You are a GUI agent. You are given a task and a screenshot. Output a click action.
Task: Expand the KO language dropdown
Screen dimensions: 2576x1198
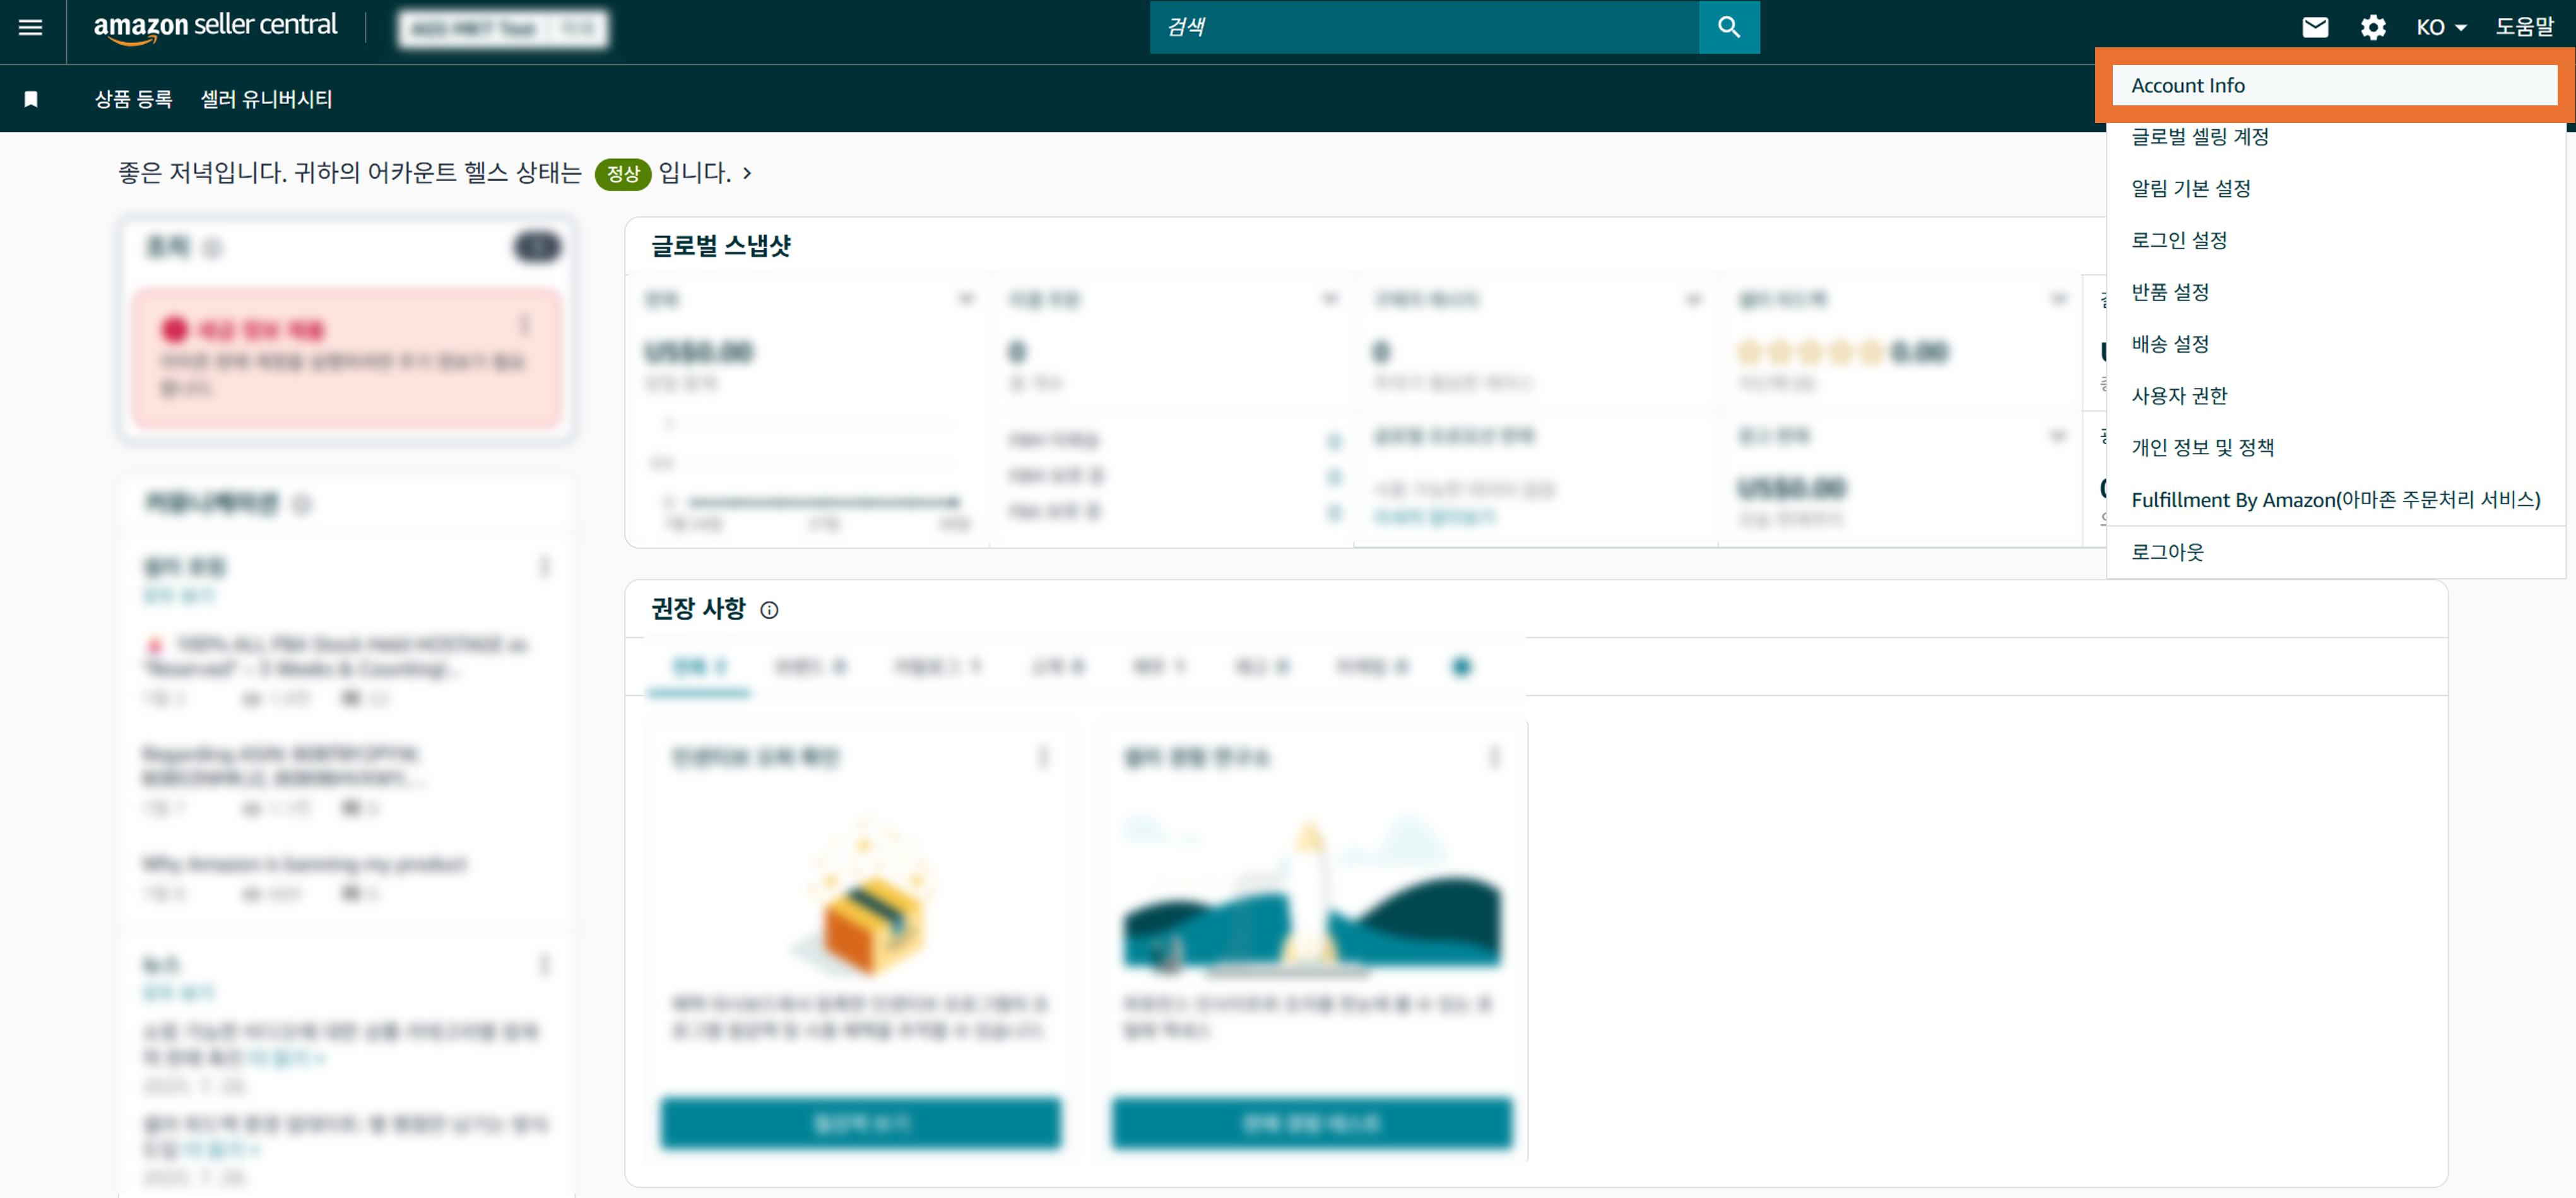tap(2441, 27)
